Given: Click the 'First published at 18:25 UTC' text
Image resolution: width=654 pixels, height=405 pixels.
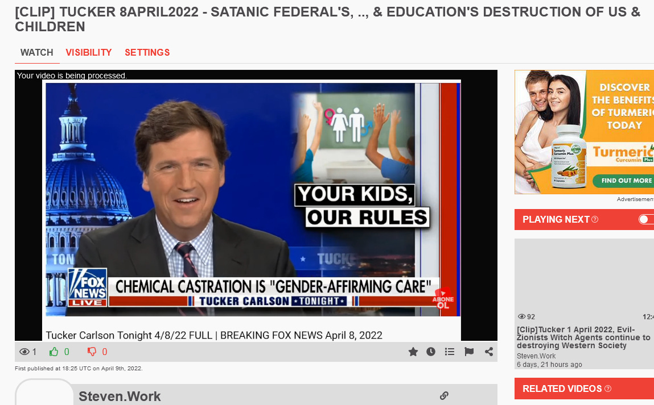Looking at the screenshot, I should pyautogui.click(x=79, y=369).
